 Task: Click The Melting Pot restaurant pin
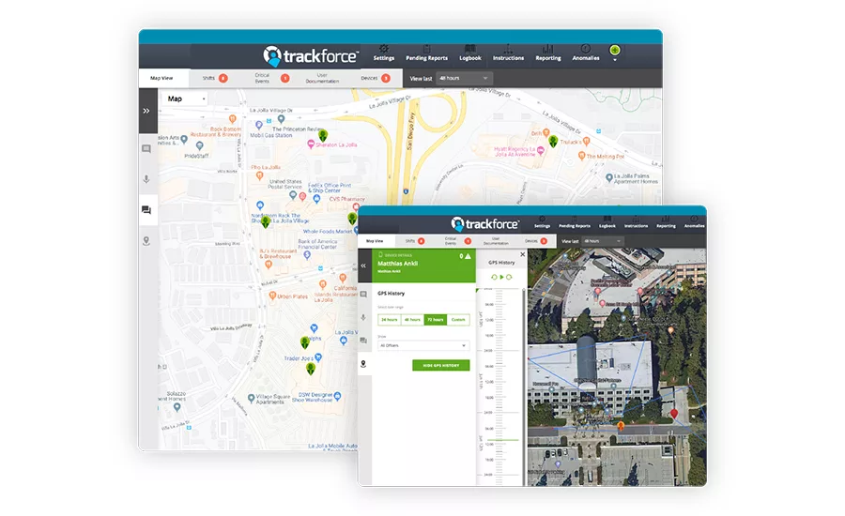pyautogui.click(x=581, y=156)
